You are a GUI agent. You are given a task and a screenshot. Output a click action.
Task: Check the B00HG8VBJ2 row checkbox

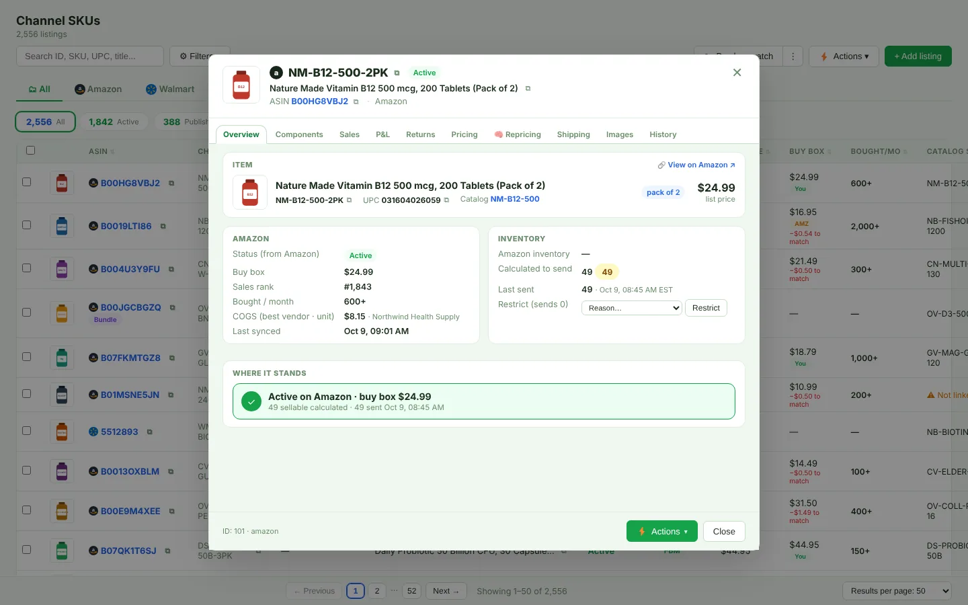pyautogui.click(x=27, y=182)
